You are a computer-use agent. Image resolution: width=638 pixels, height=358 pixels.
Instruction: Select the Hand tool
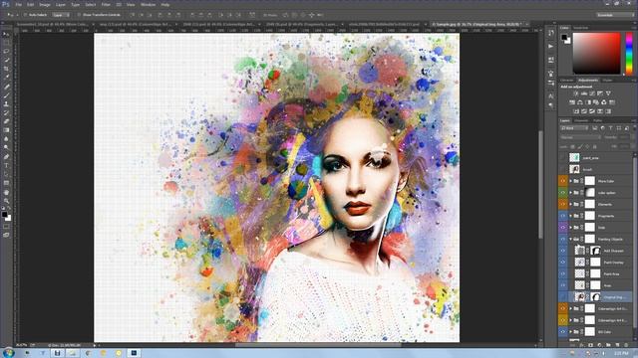click(x=6, y=192)
